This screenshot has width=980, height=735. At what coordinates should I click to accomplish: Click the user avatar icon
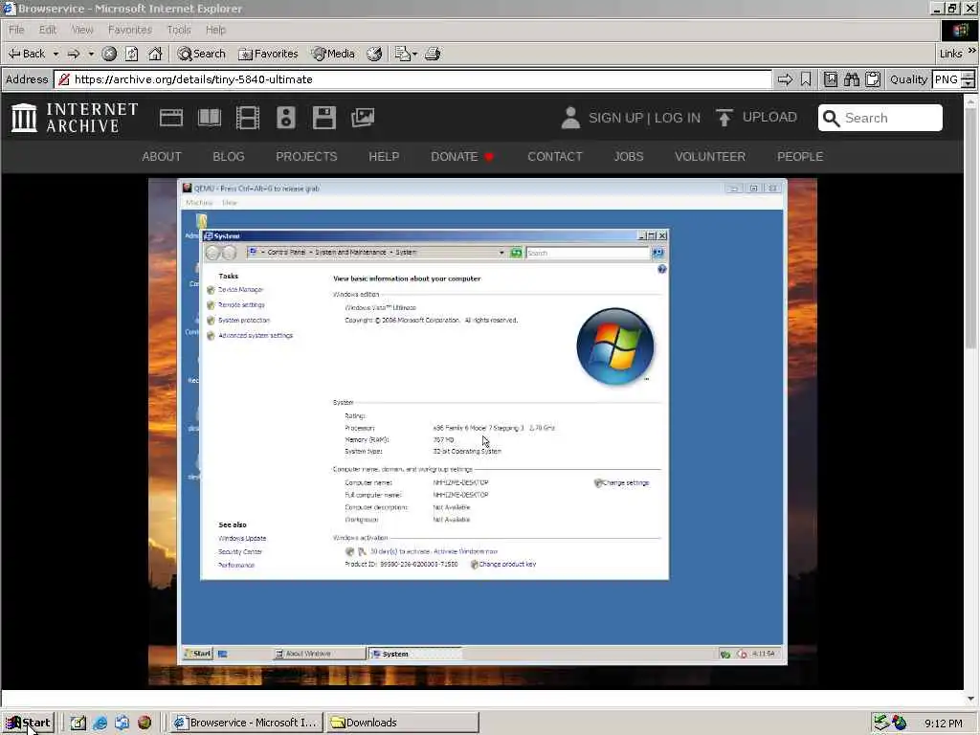(570, 118)
